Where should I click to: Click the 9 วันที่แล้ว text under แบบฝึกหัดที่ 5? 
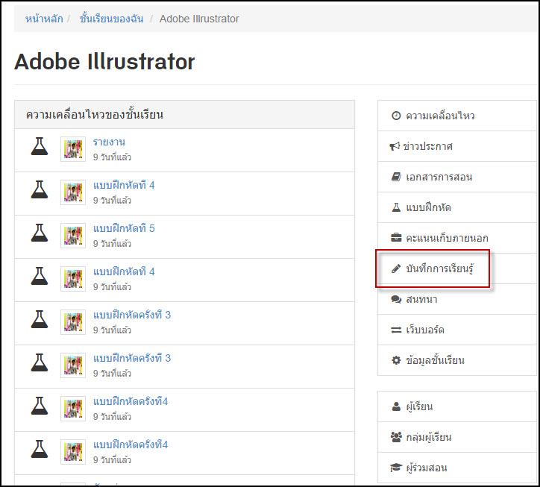pos(112,243)
